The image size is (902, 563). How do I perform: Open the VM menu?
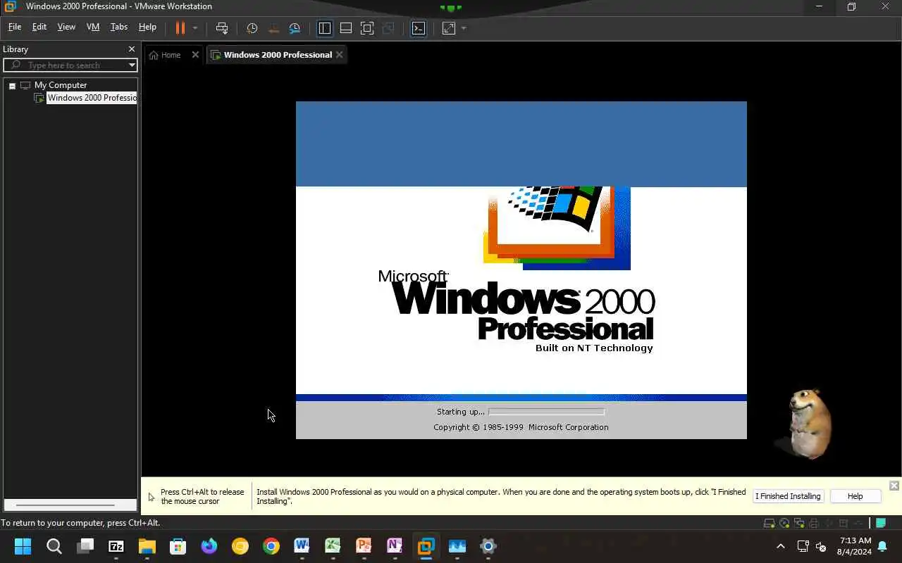[x=93, y=27]
